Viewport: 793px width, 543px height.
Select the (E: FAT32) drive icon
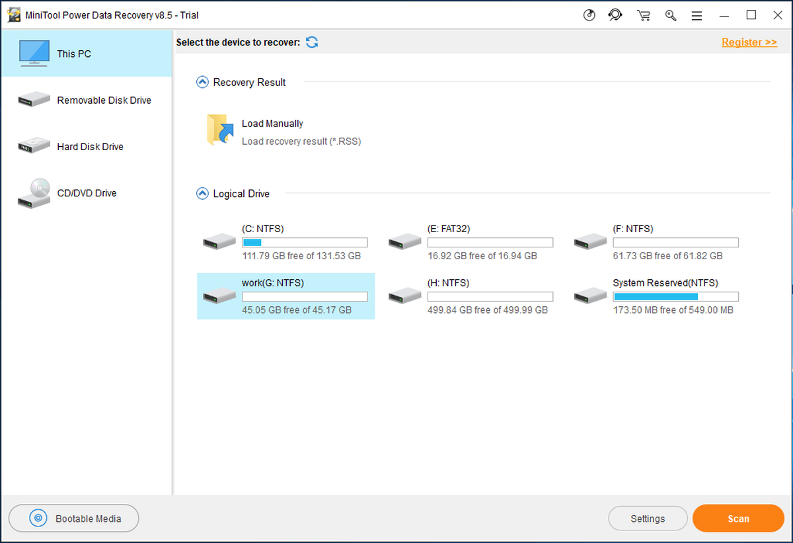405,241
